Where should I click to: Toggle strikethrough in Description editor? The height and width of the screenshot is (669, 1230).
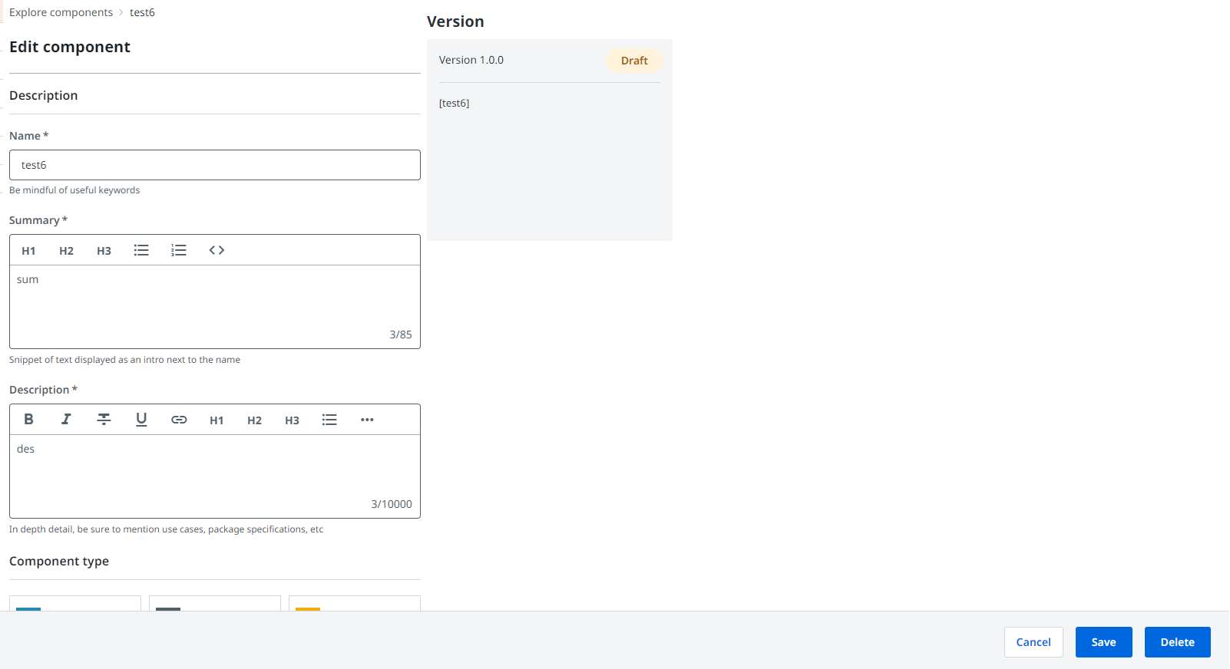(104, 420)
